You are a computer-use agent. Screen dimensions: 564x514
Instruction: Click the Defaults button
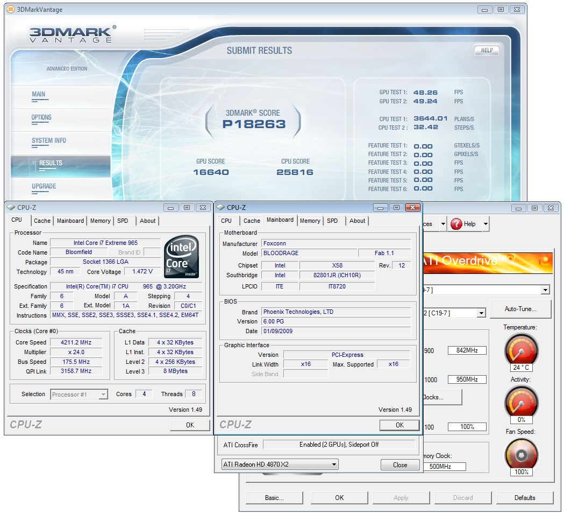[x=525, y=498]
